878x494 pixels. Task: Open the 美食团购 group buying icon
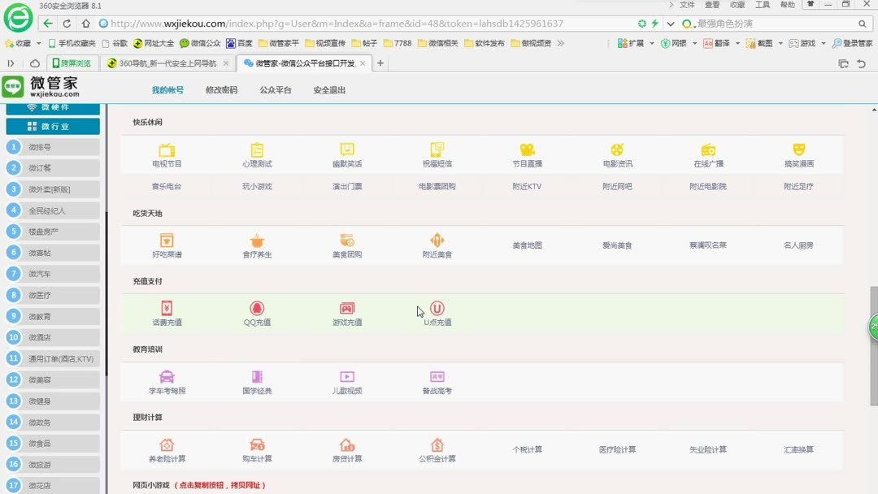click(346, 242)
